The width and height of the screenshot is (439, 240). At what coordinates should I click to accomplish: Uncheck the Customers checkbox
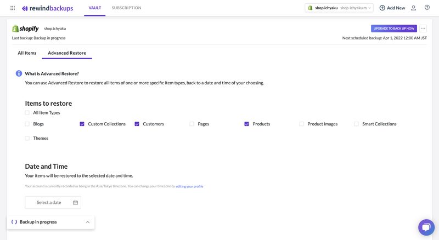tap(137, 124)
